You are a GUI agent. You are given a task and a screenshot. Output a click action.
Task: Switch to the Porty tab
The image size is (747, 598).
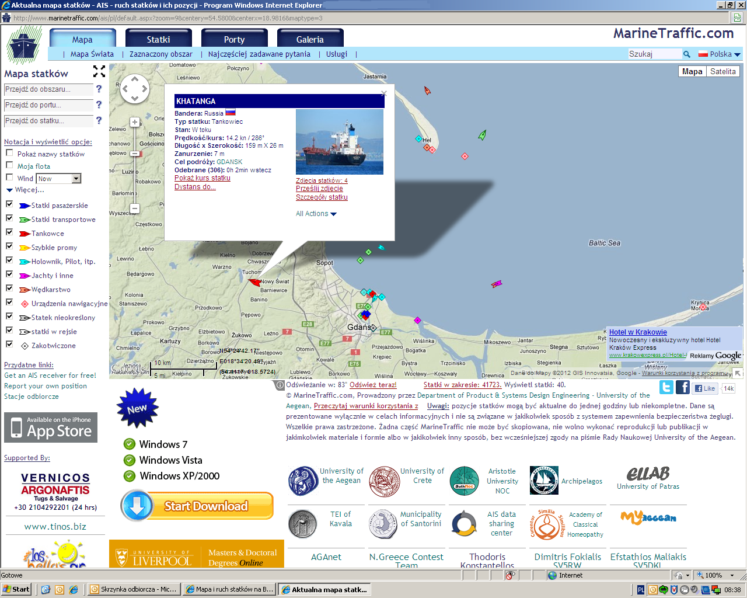tap(234, 39)
